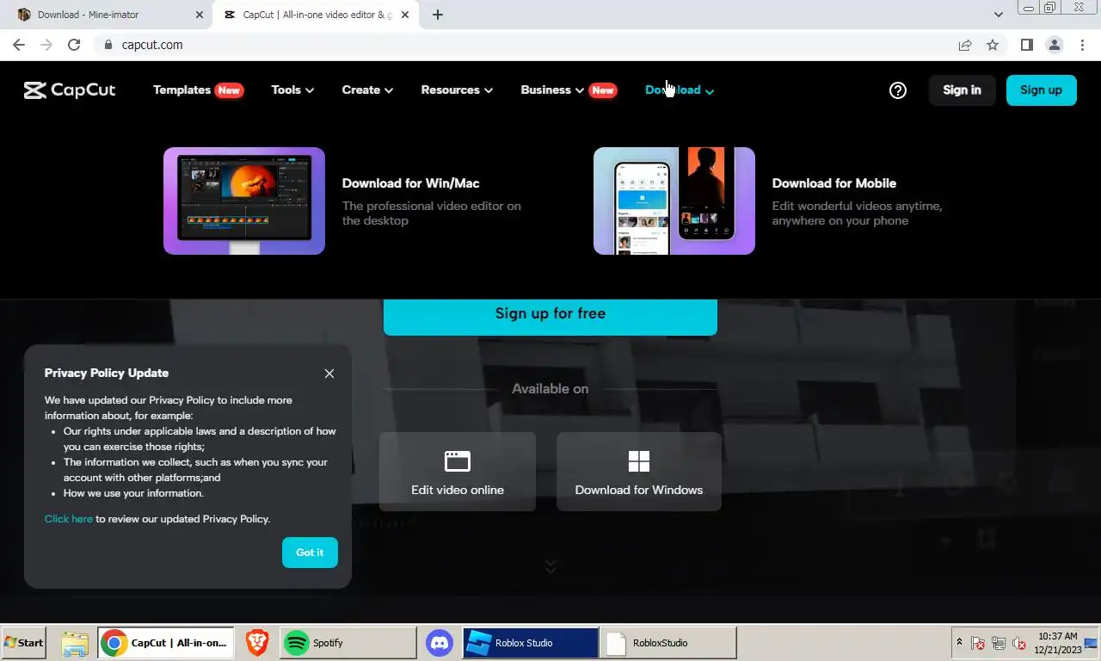This screenshot has height=661, width=1101.
Task: Switch to the CapCut Chrome taskbar button
Action: click(166, 642)
